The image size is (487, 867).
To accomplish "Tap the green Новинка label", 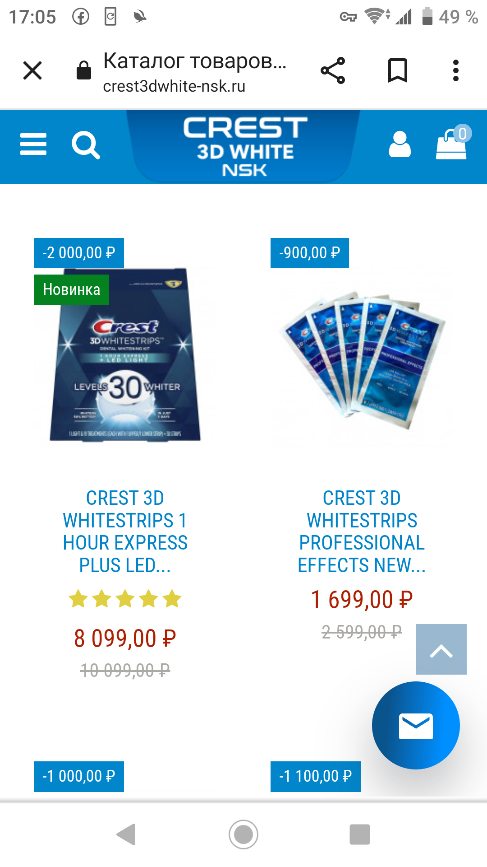I will click(71, 289).
